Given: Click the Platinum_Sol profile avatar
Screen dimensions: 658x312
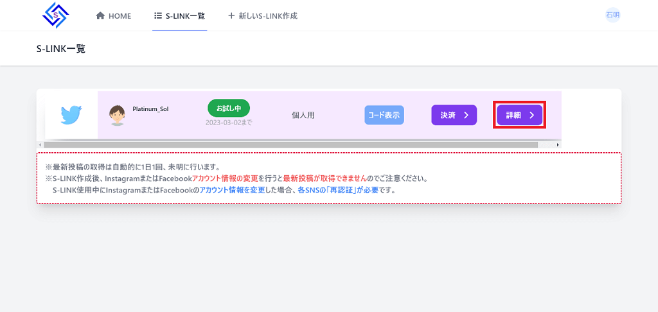Looking at the screenshot, I should tap(117, 115).
